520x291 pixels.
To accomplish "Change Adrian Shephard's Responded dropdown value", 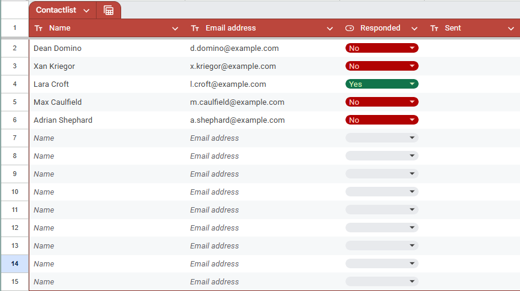I will click(381, 120).
